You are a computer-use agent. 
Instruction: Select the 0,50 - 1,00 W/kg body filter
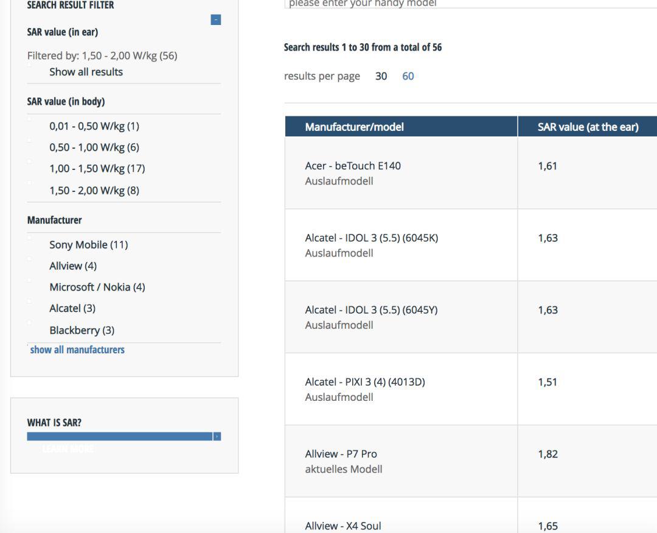pyautogui.click(x=94, y=148)
